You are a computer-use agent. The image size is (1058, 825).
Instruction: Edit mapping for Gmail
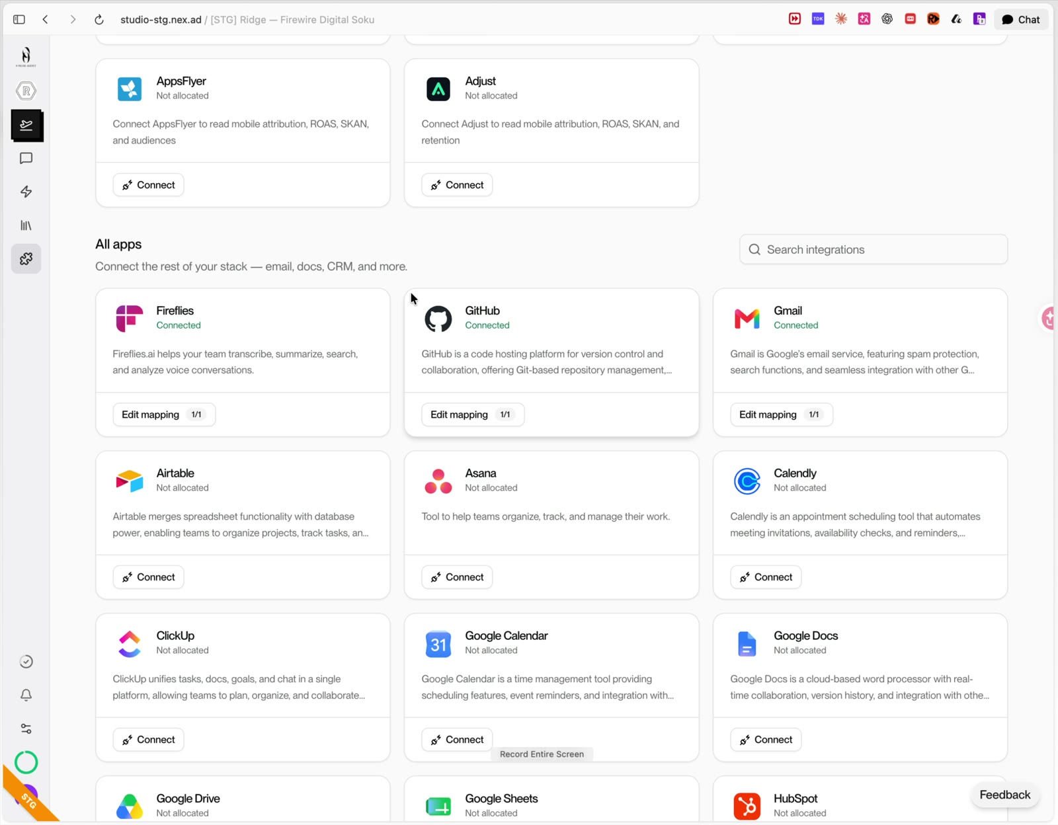782,414
